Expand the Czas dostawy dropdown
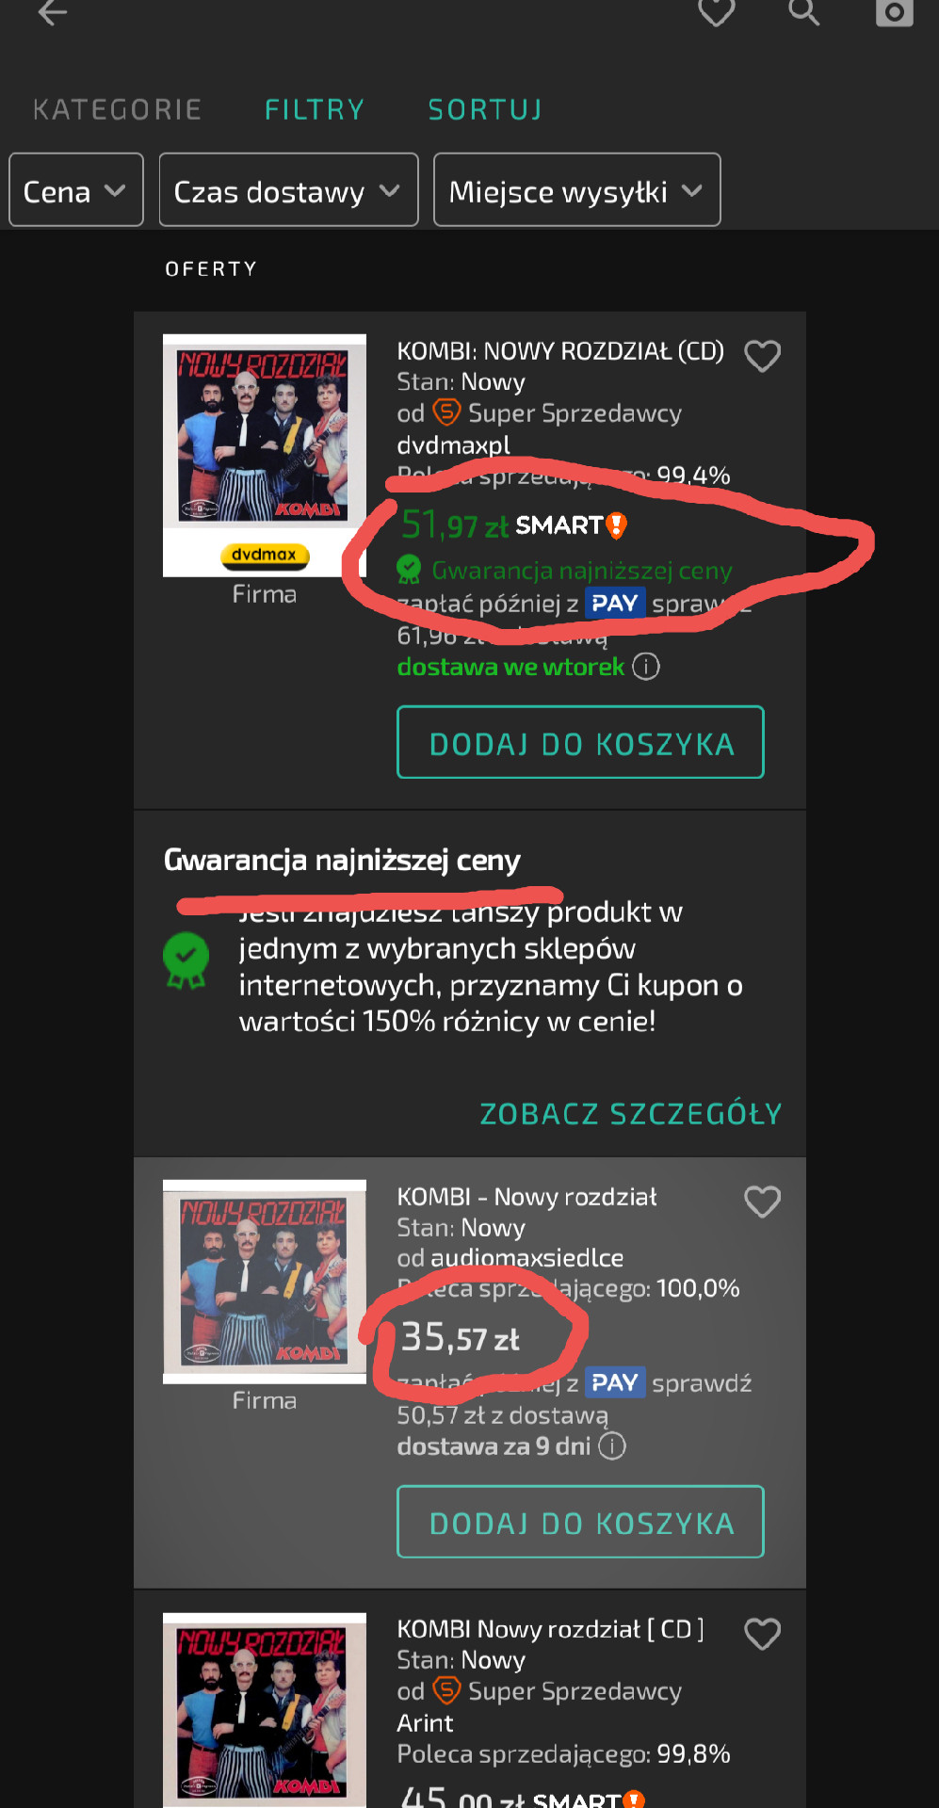 (288, 190)
